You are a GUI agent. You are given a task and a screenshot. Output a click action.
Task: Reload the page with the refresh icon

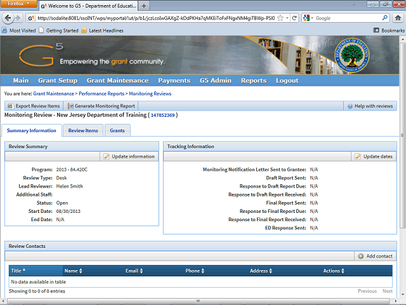294,18
